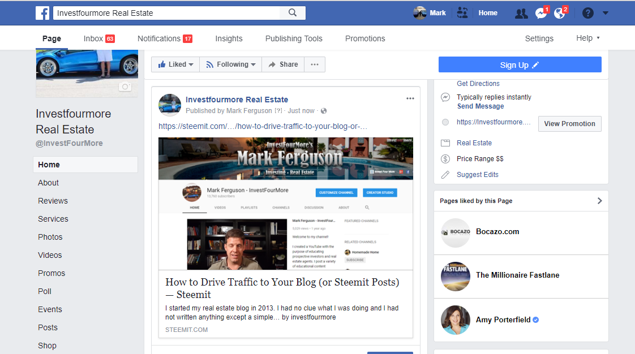Expand the account menu arrow in the top bar
This screenshot has height=354, width=635.
pos(606,13)
